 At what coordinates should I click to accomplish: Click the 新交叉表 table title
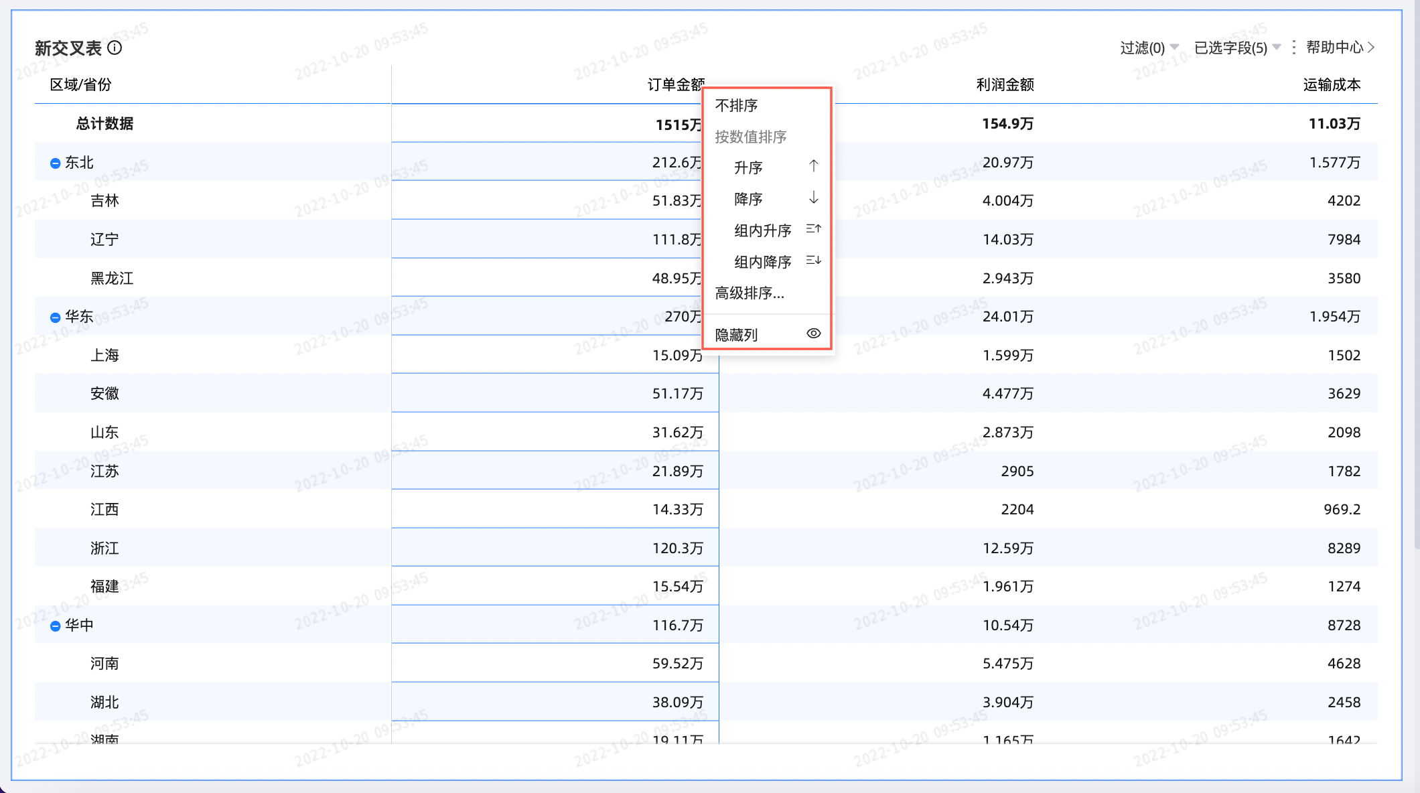[x=68, y=48]
